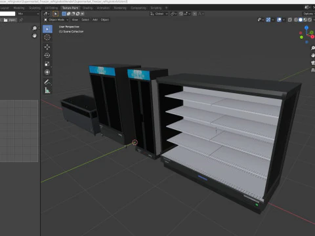The width and height of the screenshot is (315, 236).
Task: Set selection mode to subtract
Action: click(x=73, y=14)
